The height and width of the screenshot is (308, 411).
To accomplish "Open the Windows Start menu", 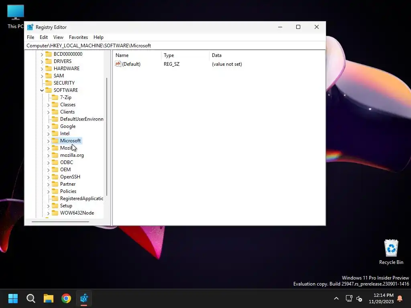I will pos(13,298).
